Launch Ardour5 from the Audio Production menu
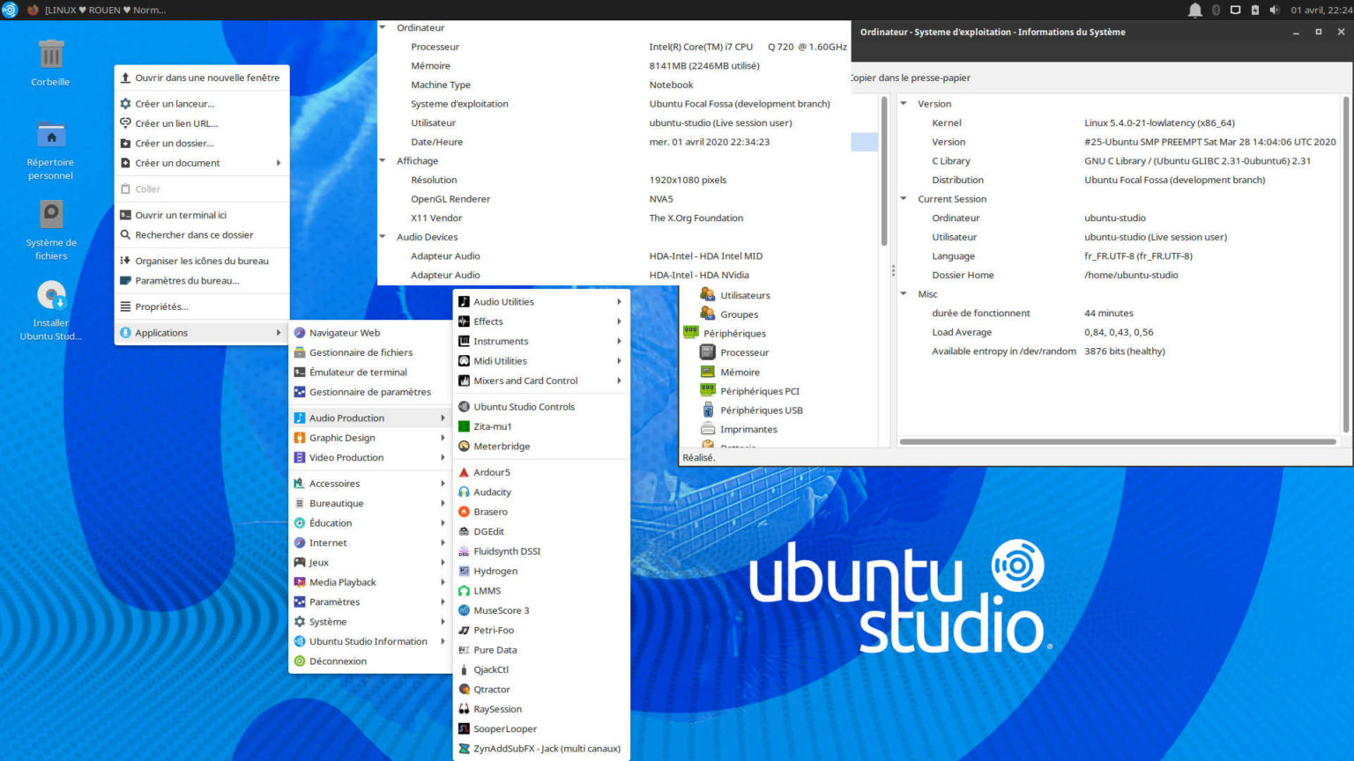Viewport: 1354px width, 761px height. (492, 471)
